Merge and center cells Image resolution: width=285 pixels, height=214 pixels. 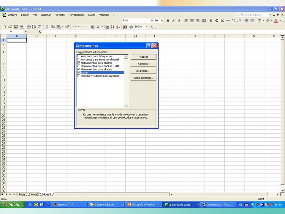[x=204, y=21]
